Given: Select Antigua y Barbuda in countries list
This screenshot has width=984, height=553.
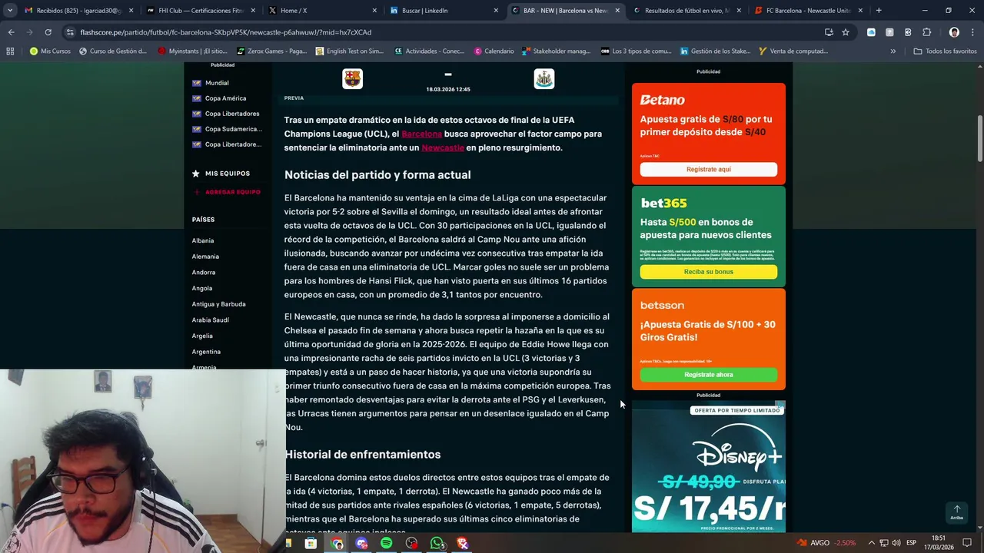Looking at the screenshot, I should [x=219, y=304].
